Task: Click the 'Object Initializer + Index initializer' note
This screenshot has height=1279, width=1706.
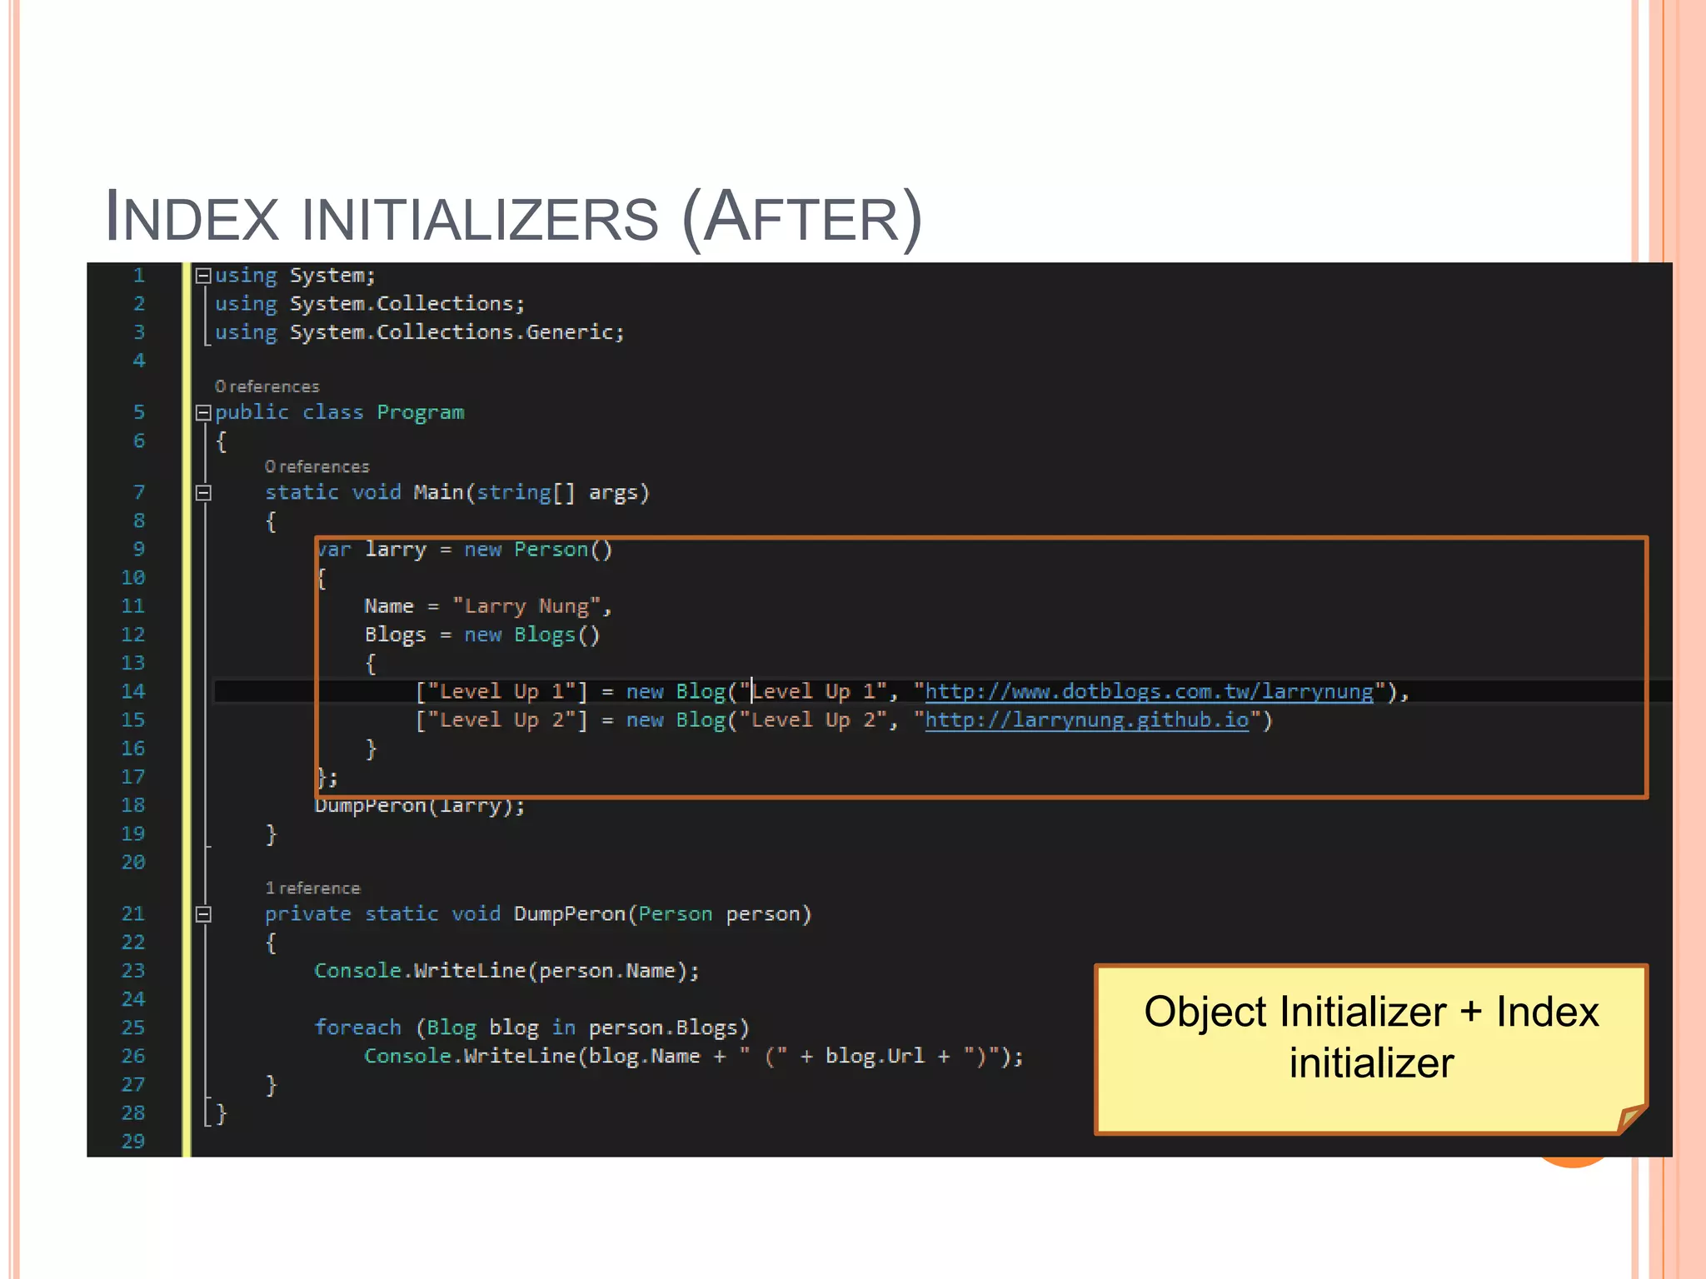Action: [1371, 1049]
